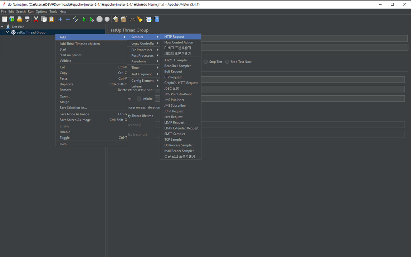Expand the Config Element submenu
The width and height of the screenshot is (411, 257).
[144, 81]
